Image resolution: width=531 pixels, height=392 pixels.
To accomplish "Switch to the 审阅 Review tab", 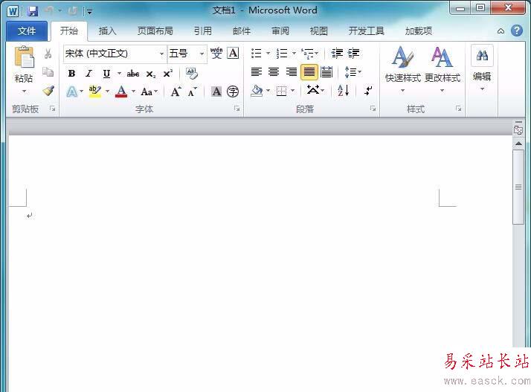I will tap(280, 31).
